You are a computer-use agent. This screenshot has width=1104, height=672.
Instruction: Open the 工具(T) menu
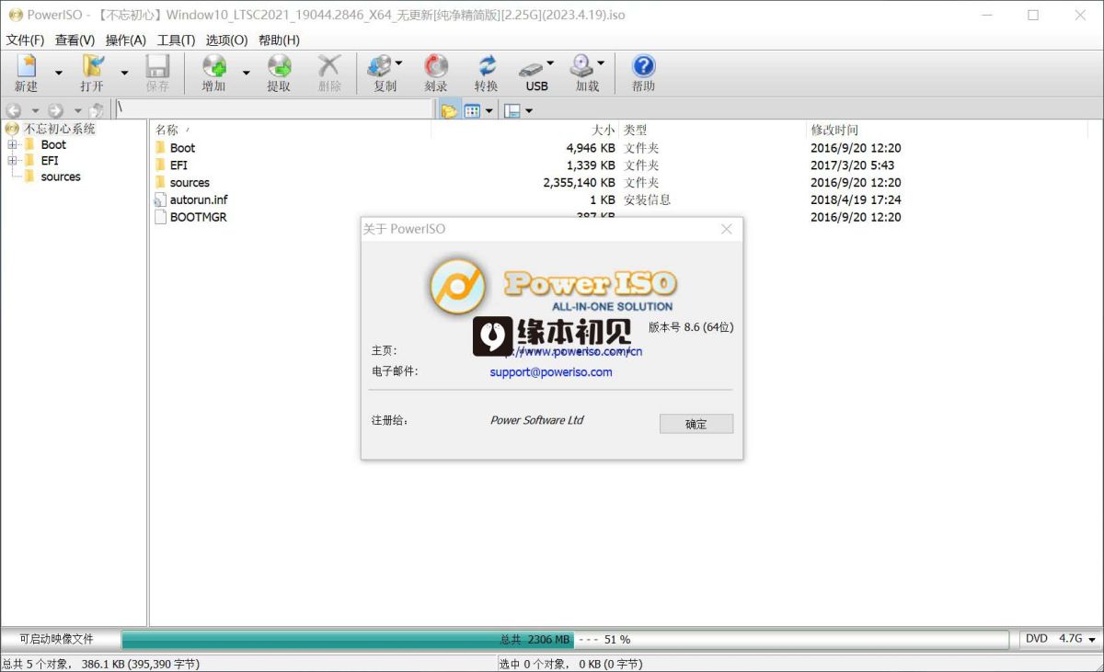tap(176, 40)
